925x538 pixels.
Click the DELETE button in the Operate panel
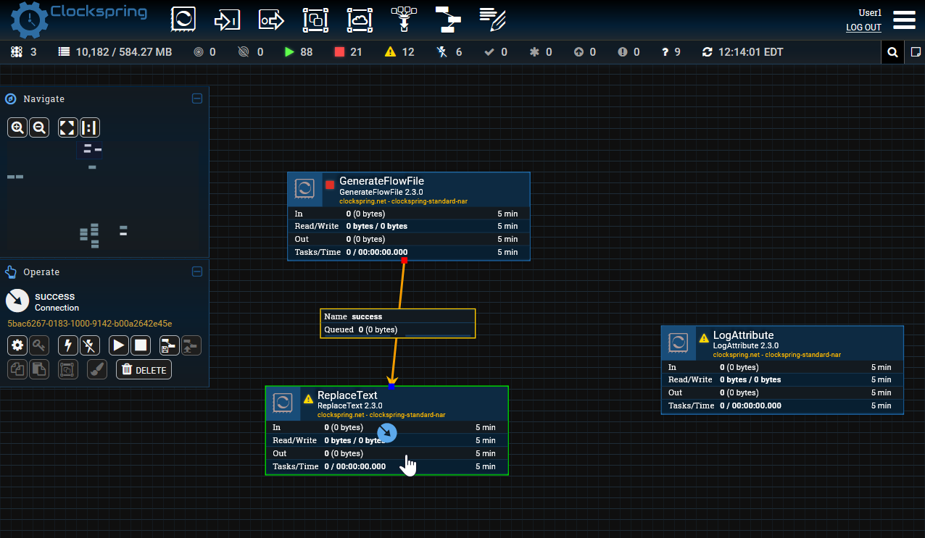pos(144,369)
